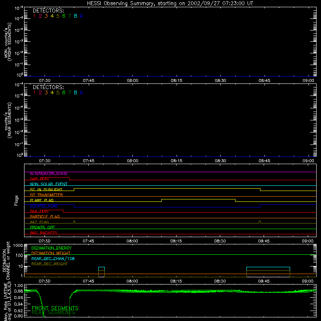Click detector number 6 in rear segments legend

point(64,93)
